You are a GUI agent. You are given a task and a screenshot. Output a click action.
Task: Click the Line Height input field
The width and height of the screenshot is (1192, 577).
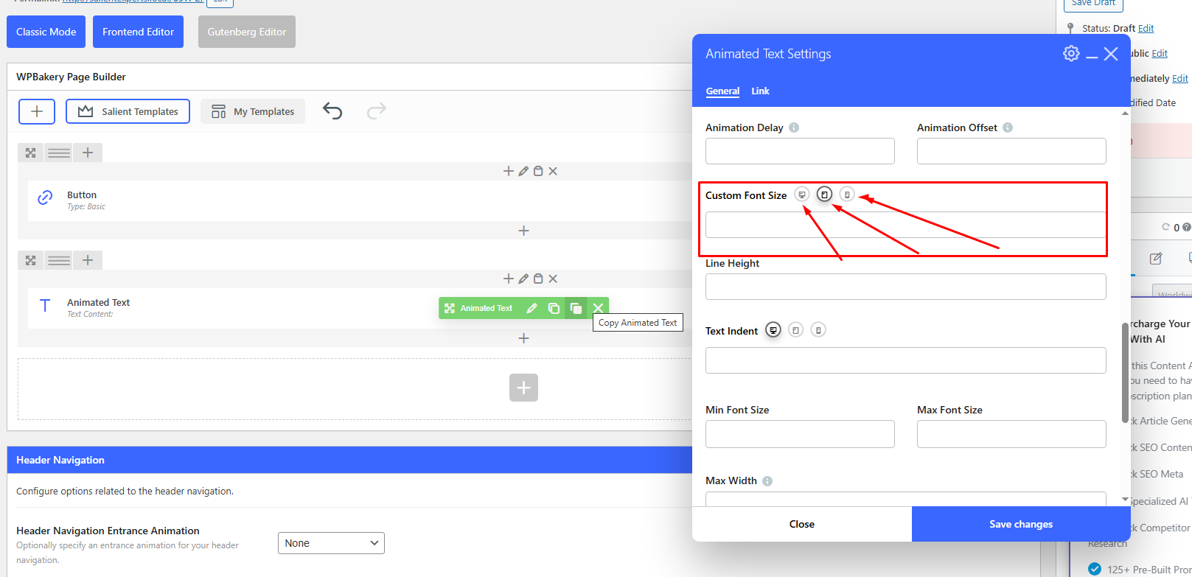coord(905,287)
